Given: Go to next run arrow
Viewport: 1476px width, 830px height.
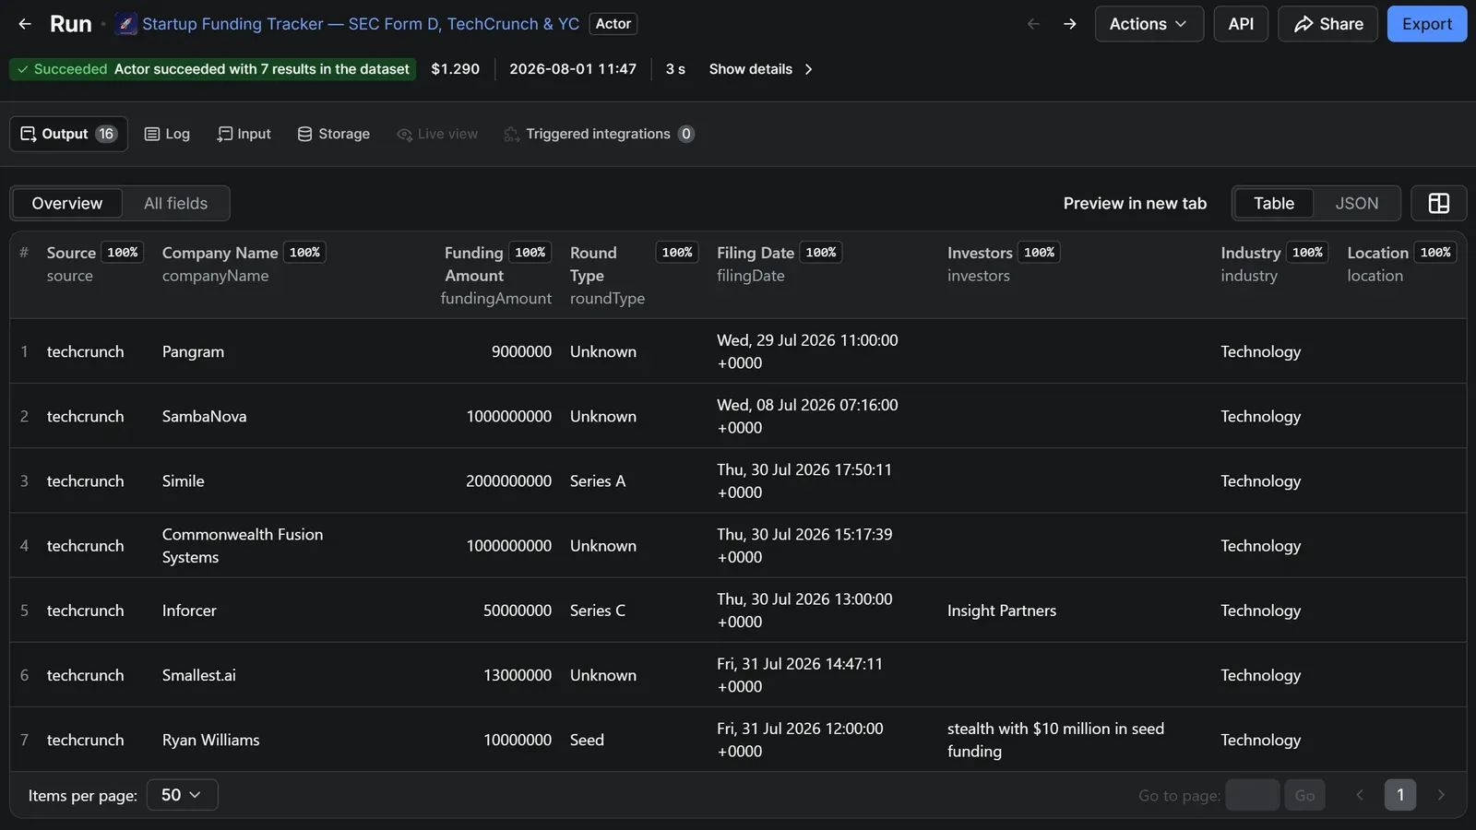Looking at the screenshot, I should click(x=1070, y=24).
